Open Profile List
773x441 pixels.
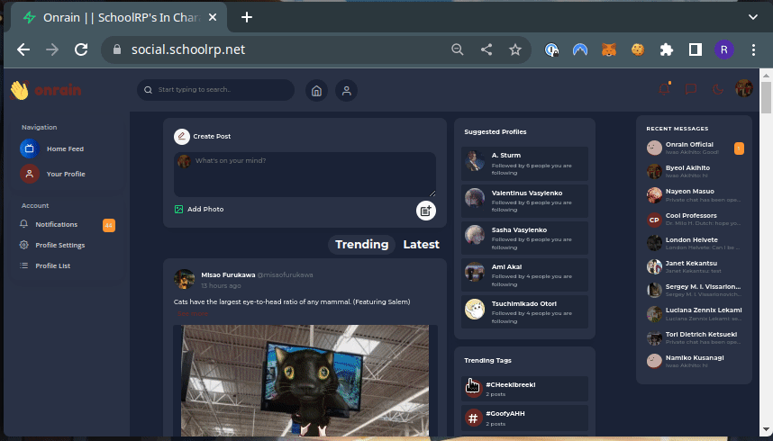[x=45, y=265]
